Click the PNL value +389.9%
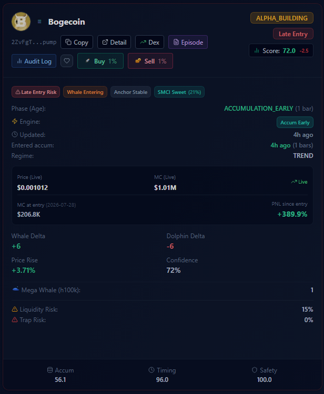Screen dimensions: 324x394 click(292, 214)
